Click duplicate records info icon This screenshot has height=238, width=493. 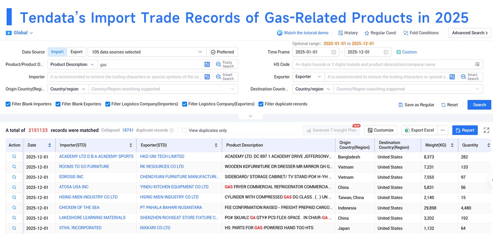coord(172,130)
